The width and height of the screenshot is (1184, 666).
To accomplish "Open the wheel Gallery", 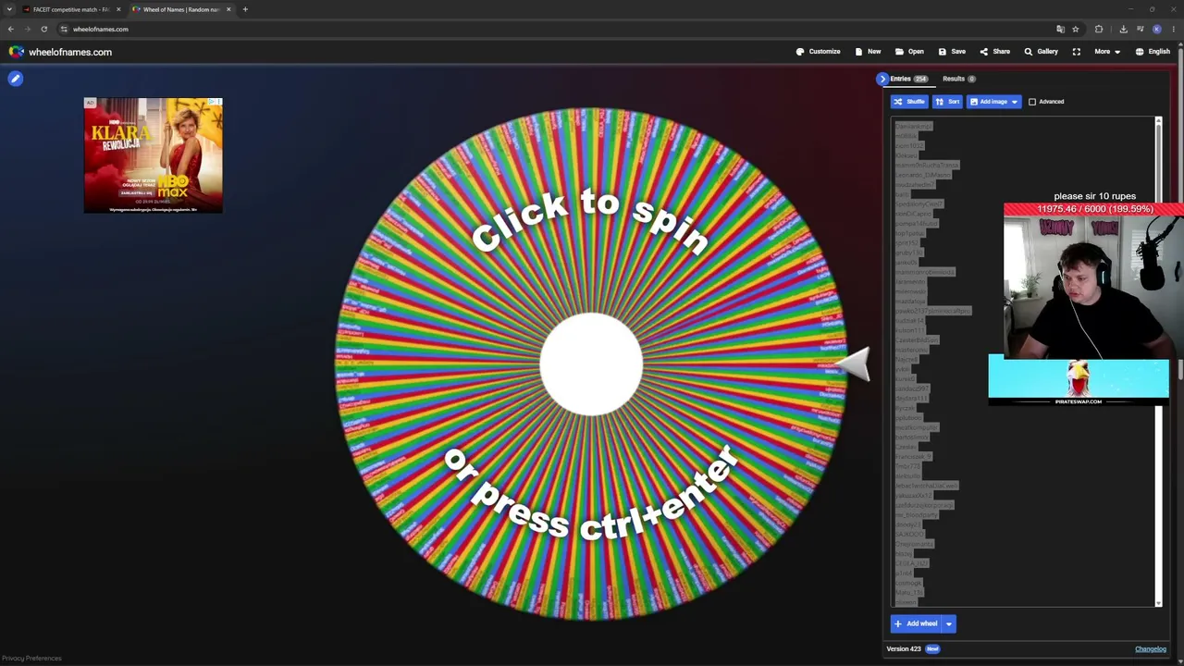I will coord(1041,52).
